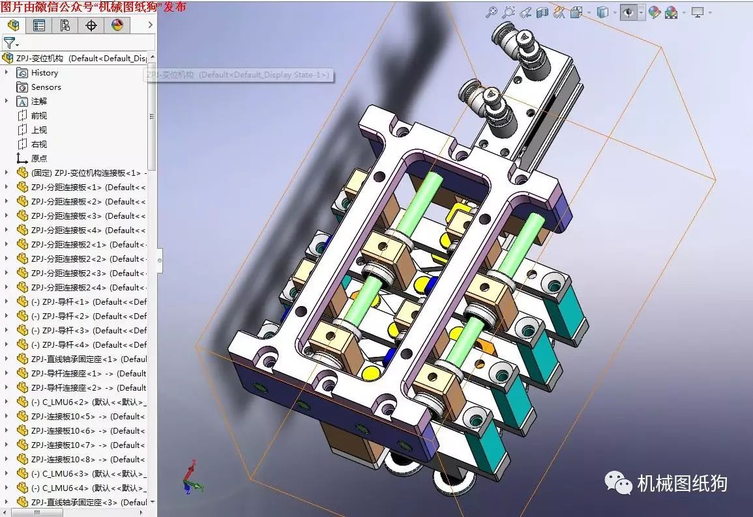Screen dimensions: 753x517
Task: Switch to the ConfigurationManager tab
Action: pos(65,25)
